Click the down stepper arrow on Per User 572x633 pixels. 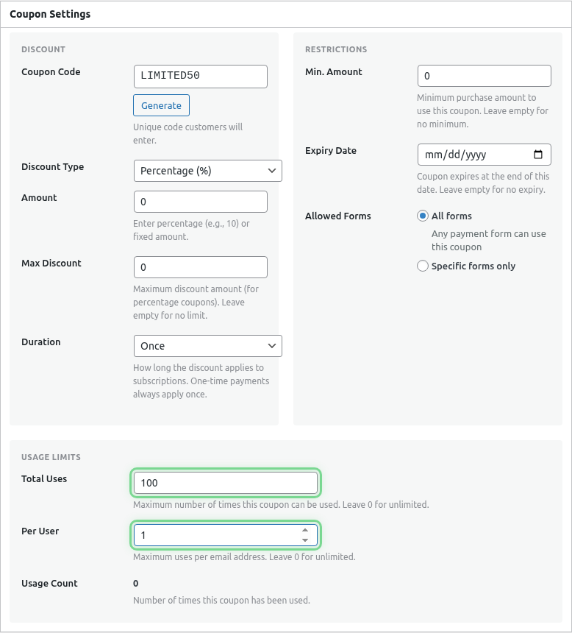307,540
